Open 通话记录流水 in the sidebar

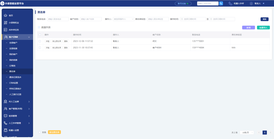click(15, 77)
